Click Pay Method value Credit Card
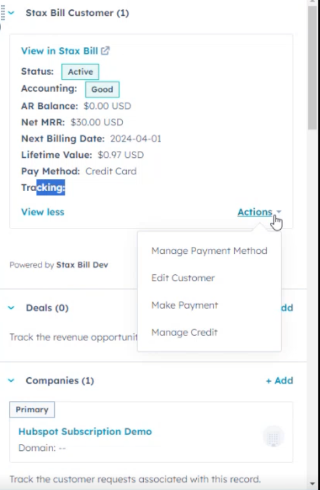320x490 pixels. 111,171
